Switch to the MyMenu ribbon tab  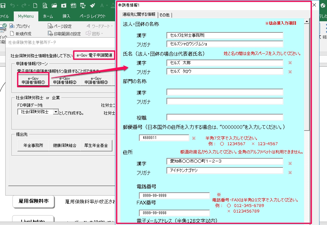[26, 16]
